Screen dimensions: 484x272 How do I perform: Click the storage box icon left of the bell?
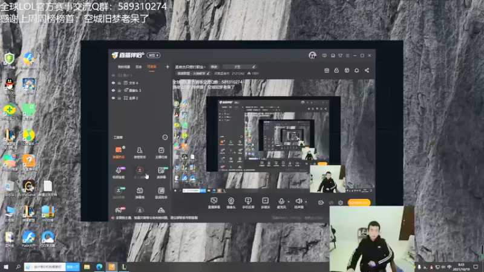(347, 70)
